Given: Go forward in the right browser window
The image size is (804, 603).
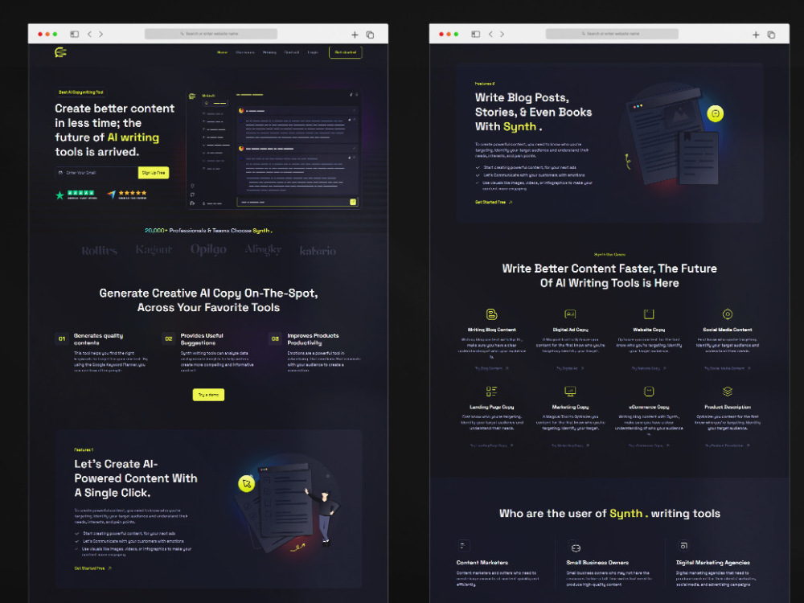Looking at the screenshot, I should coord(502,34).
